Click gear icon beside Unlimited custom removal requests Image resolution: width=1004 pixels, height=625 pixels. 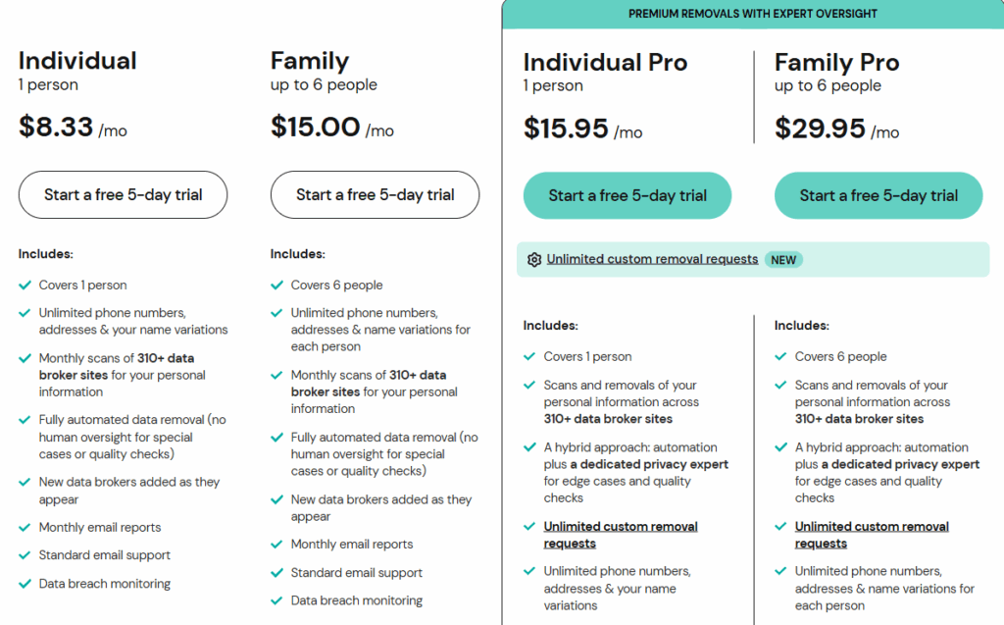[534, 260]
